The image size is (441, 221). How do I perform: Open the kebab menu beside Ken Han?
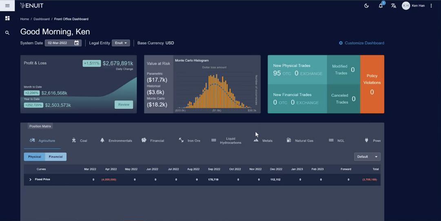[431, 6]
